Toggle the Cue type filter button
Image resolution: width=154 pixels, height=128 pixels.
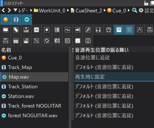tap(5, 19)
